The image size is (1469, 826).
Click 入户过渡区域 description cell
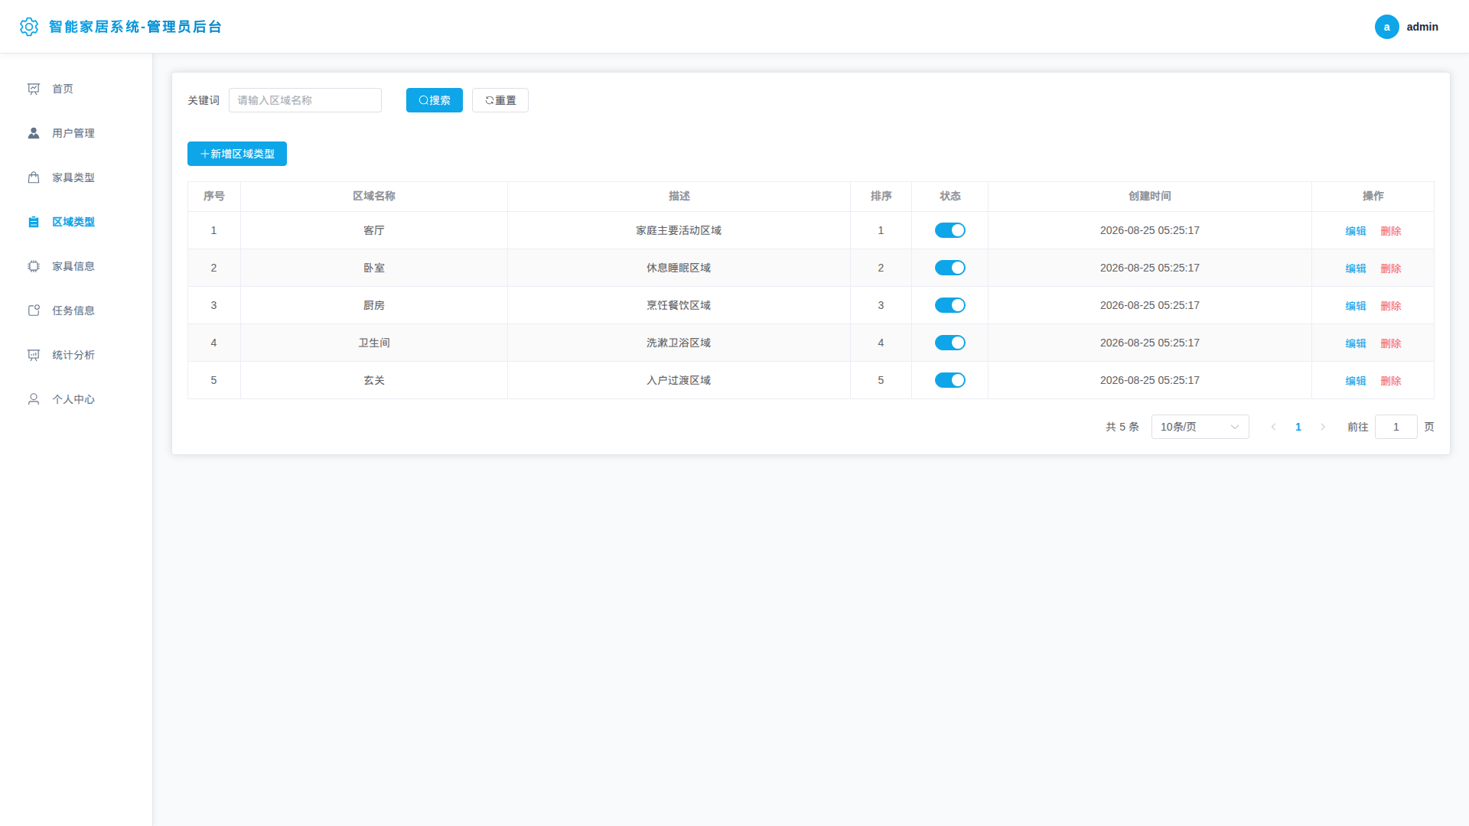point(679,380)
